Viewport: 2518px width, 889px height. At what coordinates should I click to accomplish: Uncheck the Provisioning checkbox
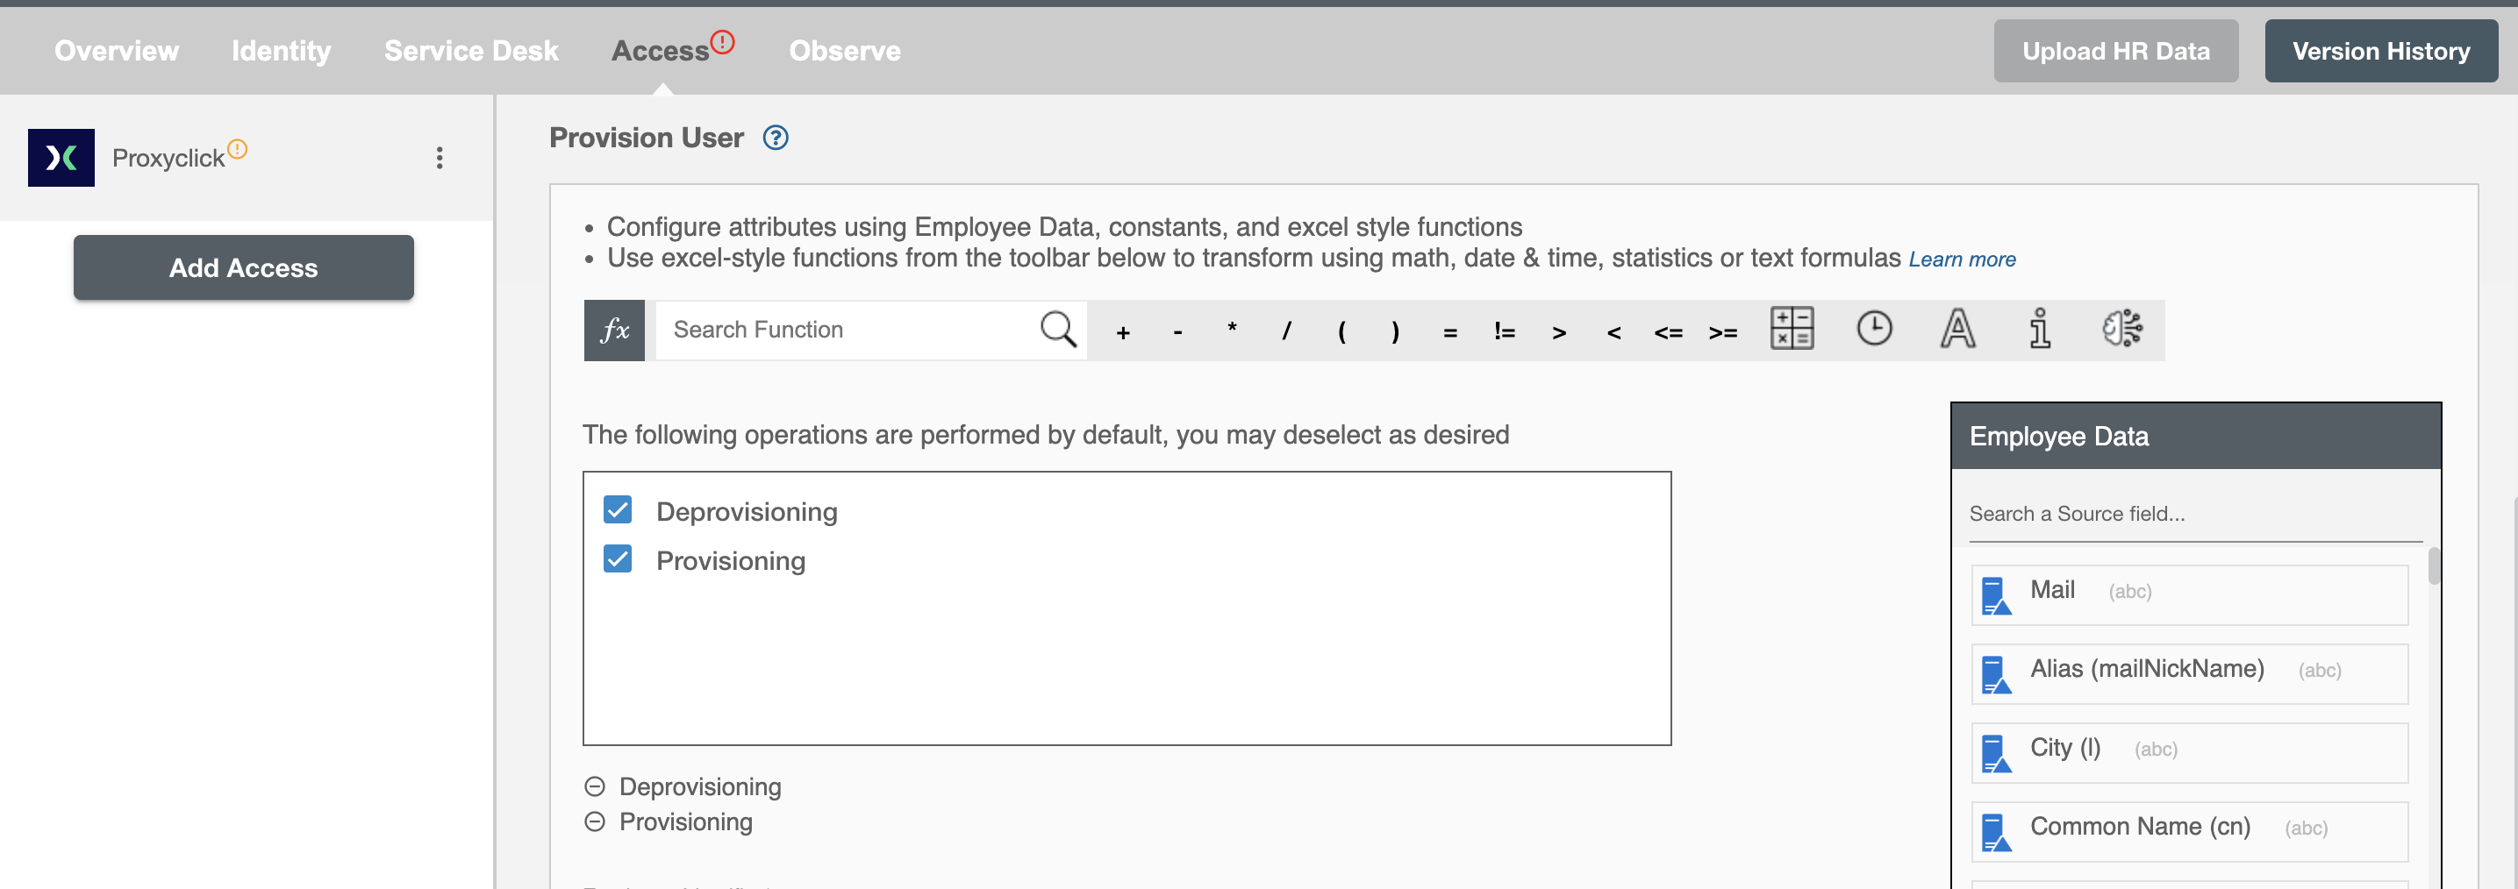tap(618, 558)
